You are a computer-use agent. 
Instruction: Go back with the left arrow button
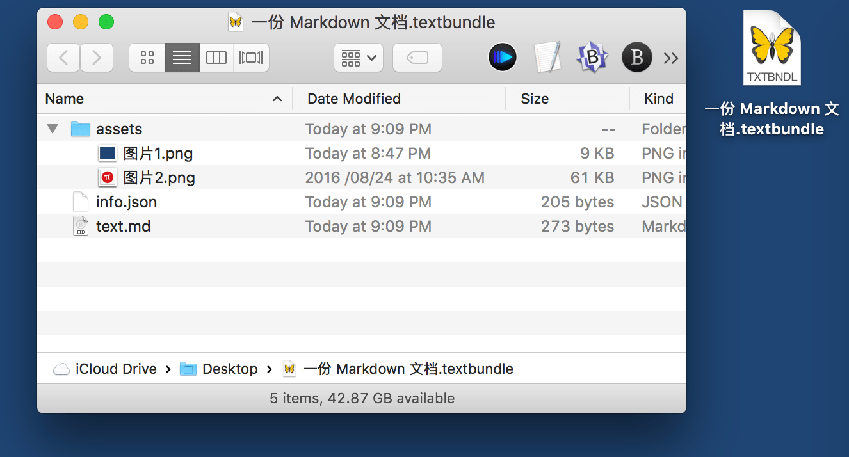63,58
